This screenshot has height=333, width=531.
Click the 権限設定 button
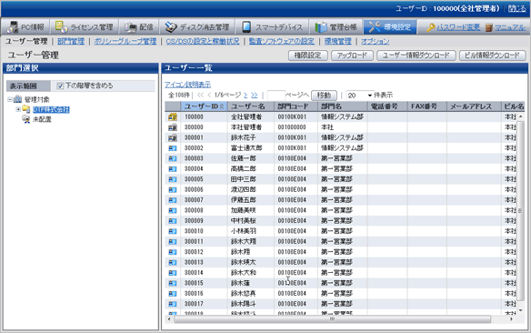point(308,55)
